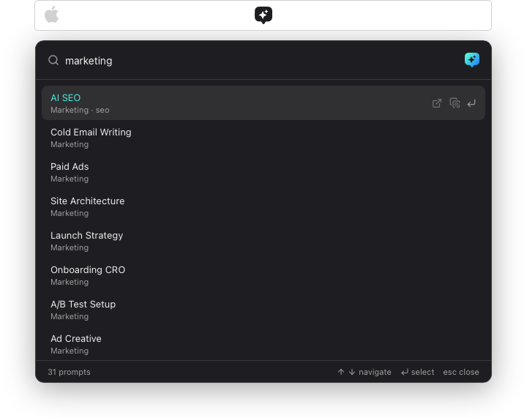This screenshot has width=527, height=418.
Task: Click the down arrow navigate hint
Action: click(x=352, y=372)
